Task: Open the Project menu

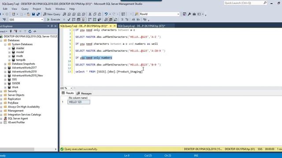Action: (x=37, y=9)
